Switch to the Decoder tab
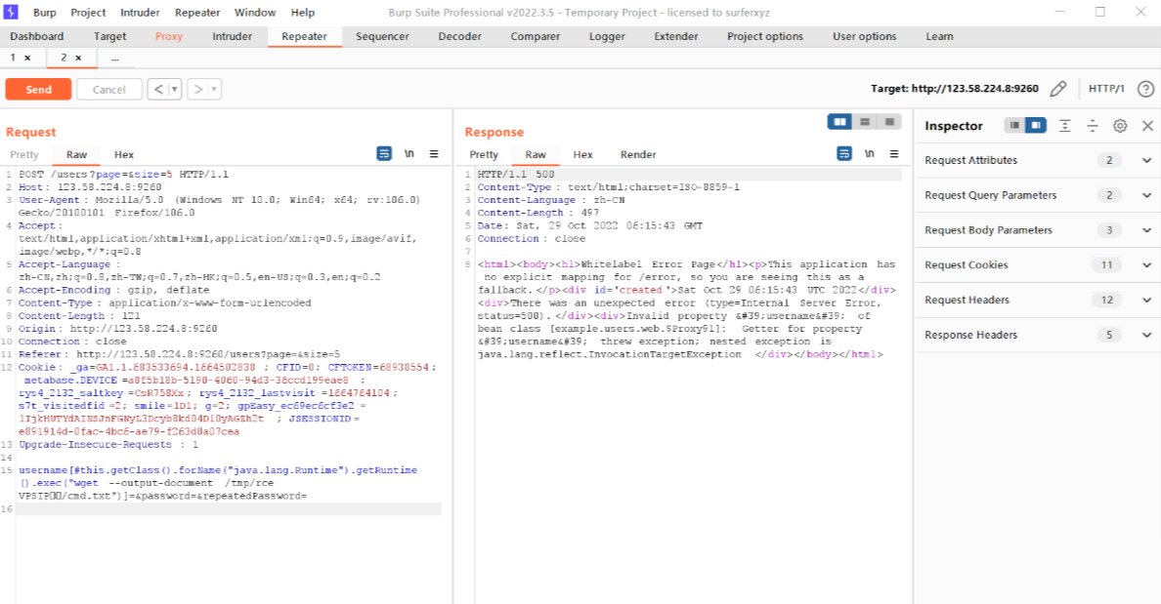1161x604 pixels. tap(460, 36)
